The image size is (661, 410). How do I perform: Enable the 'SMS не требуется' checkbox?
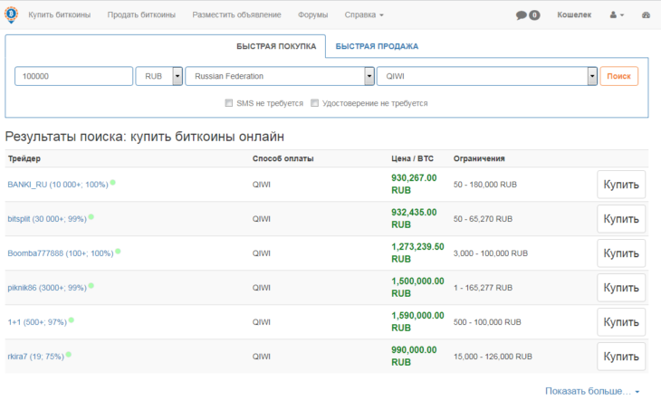(x=228, y=103)
